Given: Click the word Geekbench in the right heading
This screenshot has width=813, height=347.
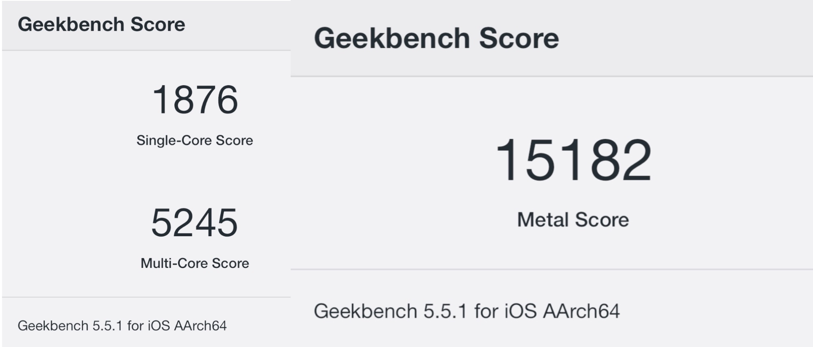Looking at the screenshot, I should 392,39.
